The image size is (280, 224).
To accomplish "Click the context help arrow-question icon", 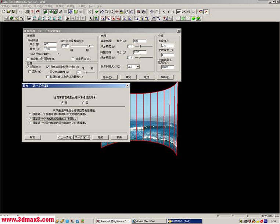I will tap(37, 12).
